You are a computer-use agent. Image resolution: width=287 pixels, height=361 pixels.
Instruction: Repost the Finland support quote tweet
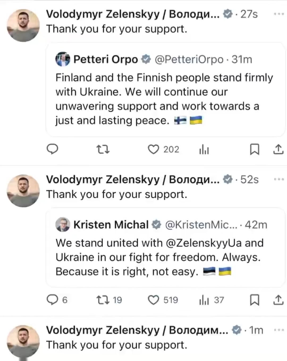[x=103, y=149]
